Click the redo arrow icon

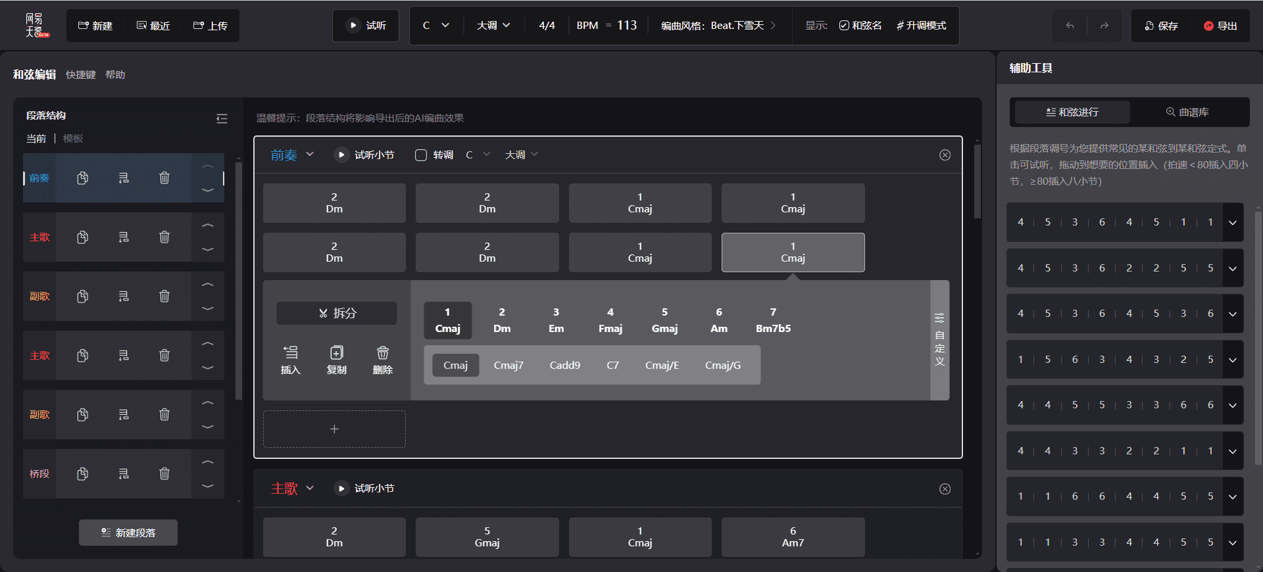pos(1104,26)
